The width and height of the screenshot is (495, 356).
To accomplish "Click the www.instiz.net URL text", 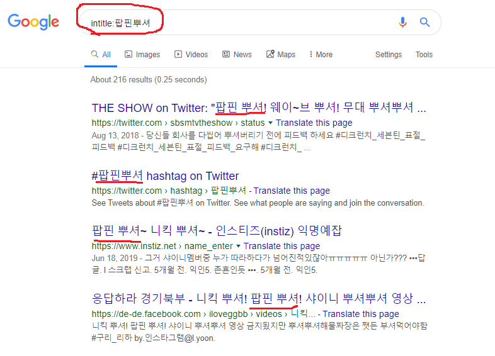I will (162, 246).
